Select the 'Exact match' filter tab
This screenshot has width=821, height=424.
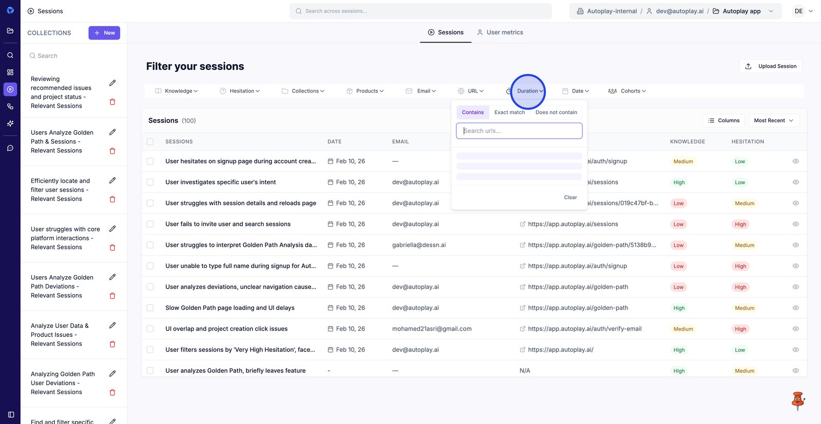click(x=510, y=112)
